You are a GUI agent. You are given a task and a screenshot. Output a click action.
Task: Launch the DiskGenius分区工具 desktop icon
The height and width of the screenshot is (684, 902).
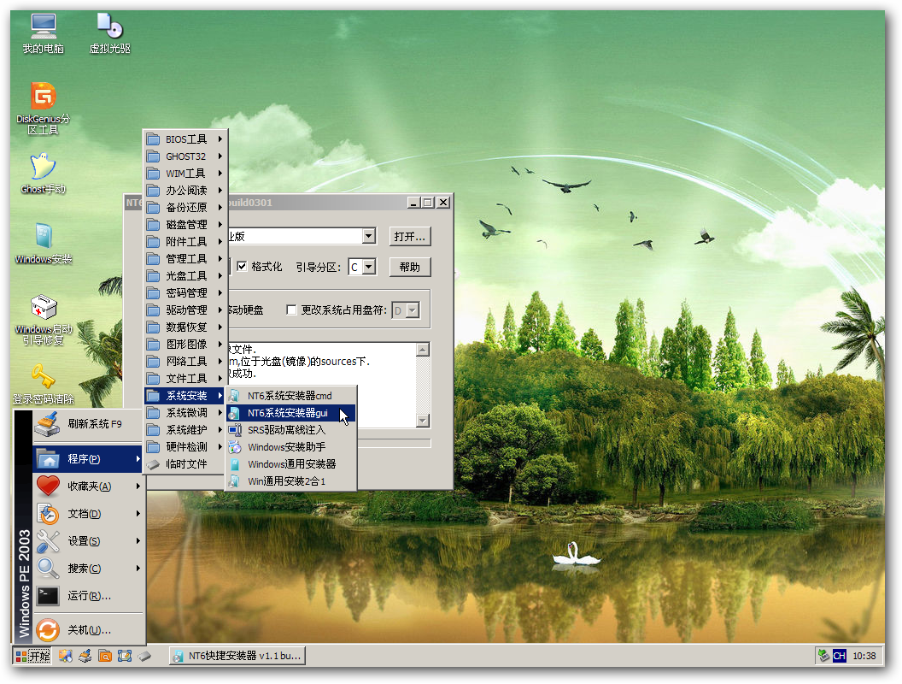coord(44,109)
